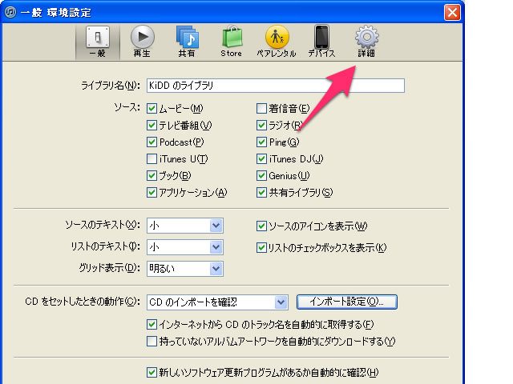Toggle automatic software update check checkbox

[x=151, y=372]
